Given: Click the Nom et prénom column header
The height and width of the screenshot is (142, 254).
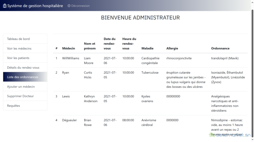Looking at the screenshot, I should pos(90,46).
